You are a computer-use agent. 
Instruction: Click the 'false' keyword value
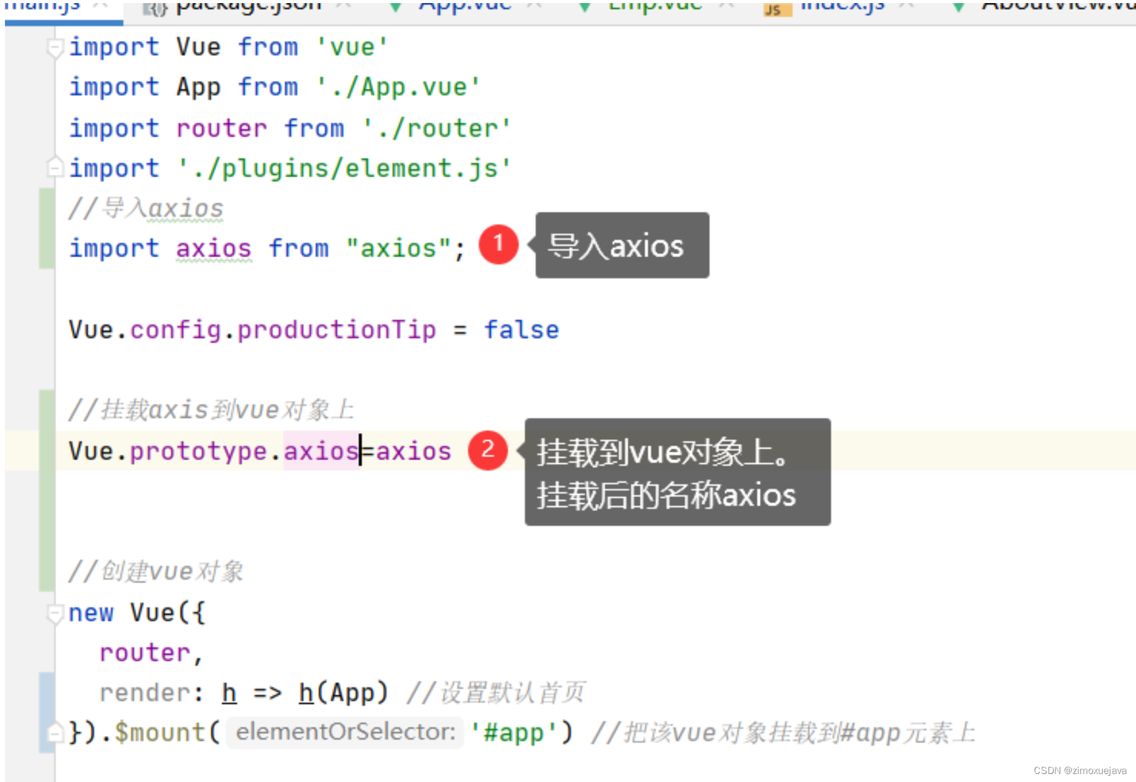(521, 330)
